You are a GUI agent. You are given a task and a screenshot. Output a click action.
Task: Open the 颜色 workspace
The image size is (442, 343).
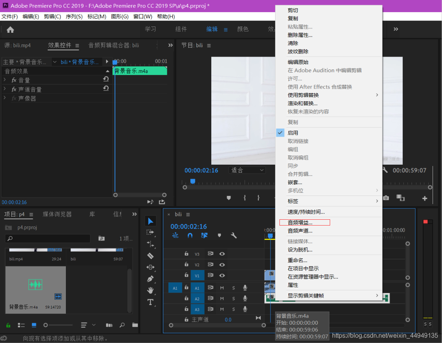(243, 29)
